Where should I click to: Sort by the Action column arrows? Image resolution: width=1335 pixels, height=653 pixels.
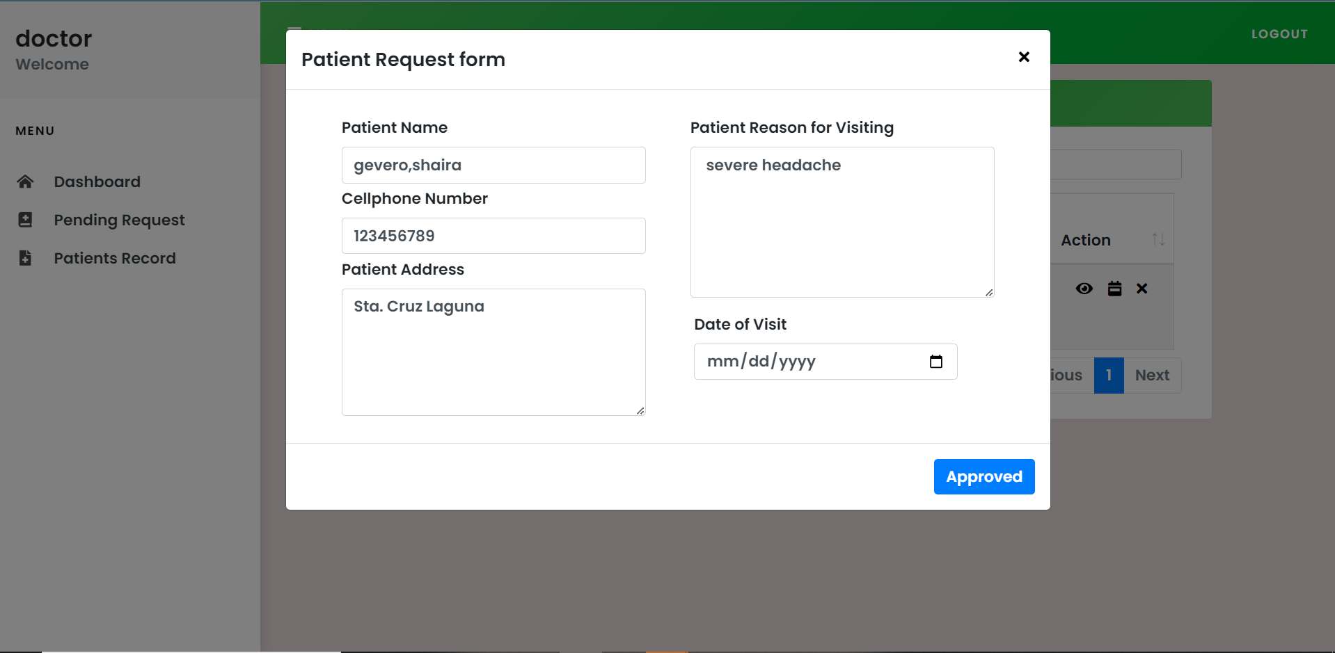[1158, 240]
